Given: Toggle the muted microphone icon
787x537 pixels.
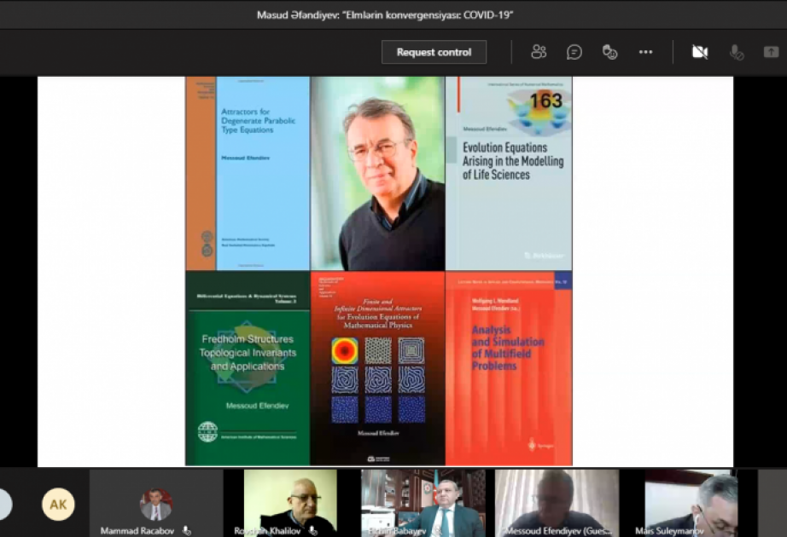Looking at the screenshot, I should (737, 52).
